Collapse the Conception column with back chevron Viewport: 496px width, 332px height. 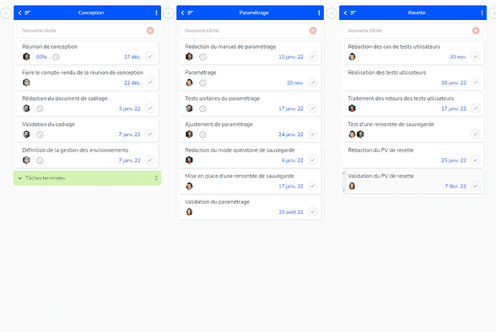click(x=20, y=13)
